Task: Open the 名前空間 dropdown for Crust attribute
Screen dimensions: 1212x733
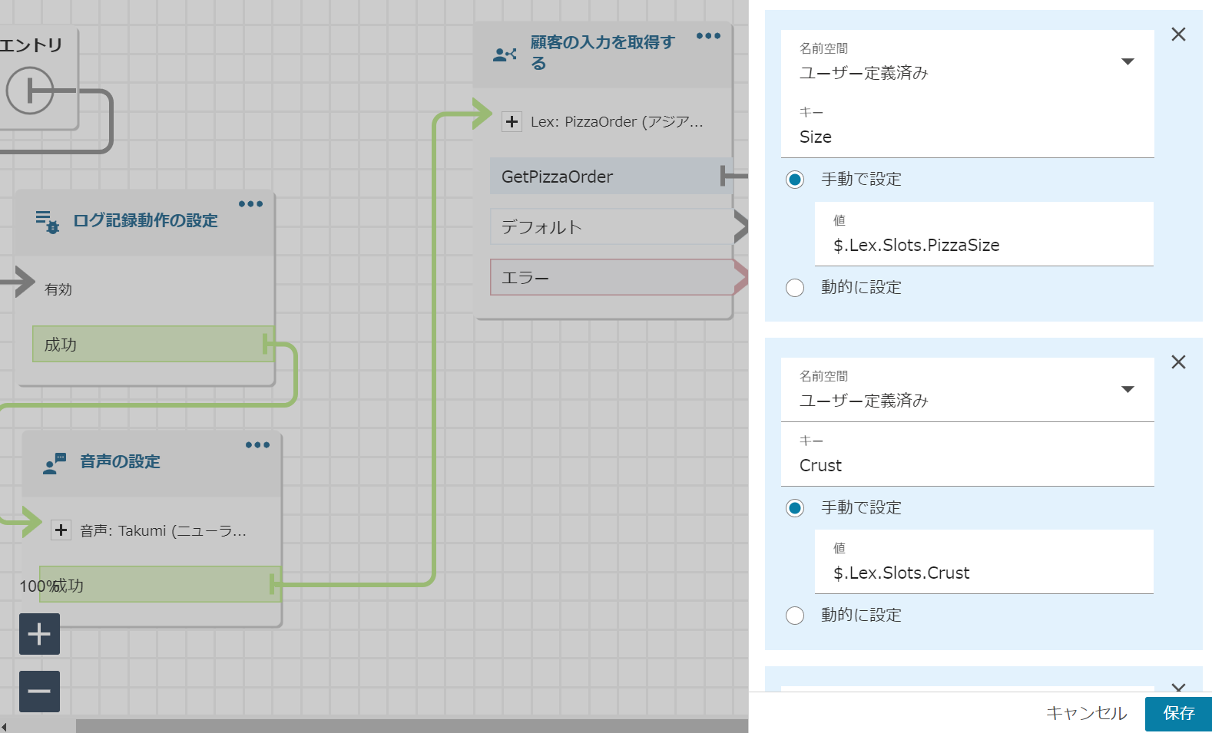Action: [x=1127, y=390]
